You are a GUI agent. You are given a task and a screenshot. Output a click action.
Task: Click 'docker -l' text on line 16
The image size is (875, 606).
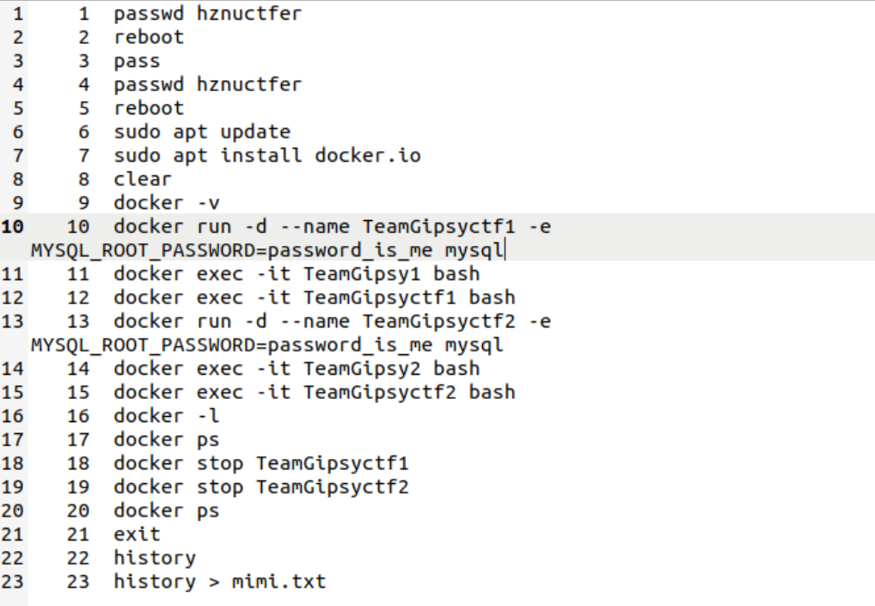coord(166,416)
